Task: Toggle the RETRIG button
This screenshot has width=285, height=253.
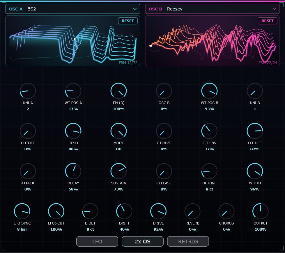Action: coord(188,241)
